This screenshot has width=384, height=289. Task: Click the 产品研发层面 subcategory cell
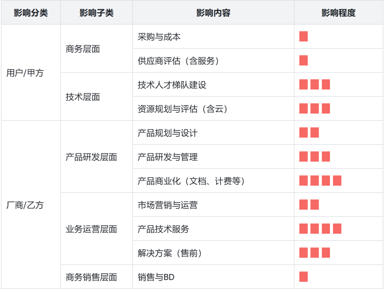click(x=91, y=157)
